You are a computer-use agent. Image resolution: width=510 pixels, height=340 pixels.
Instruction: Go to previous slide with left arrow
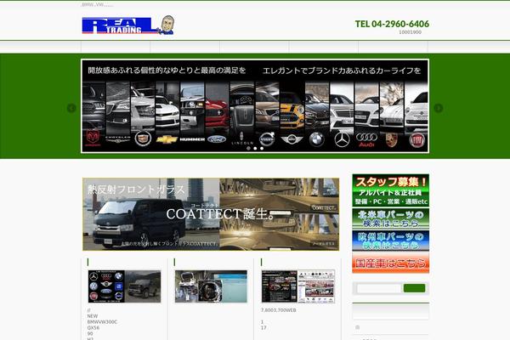pos(71,108)
